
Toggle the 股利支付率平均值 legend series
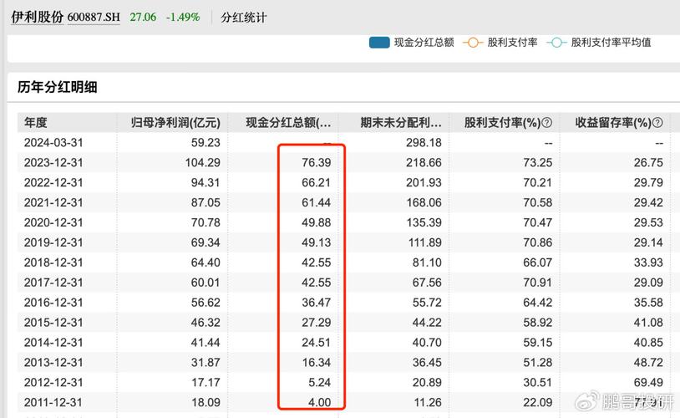pyautogui.click(x=556, y=42)
